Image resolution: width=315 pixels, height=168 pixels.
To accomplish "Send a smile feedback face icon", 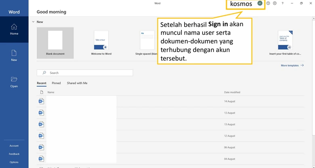I will [x=268, y=3].
